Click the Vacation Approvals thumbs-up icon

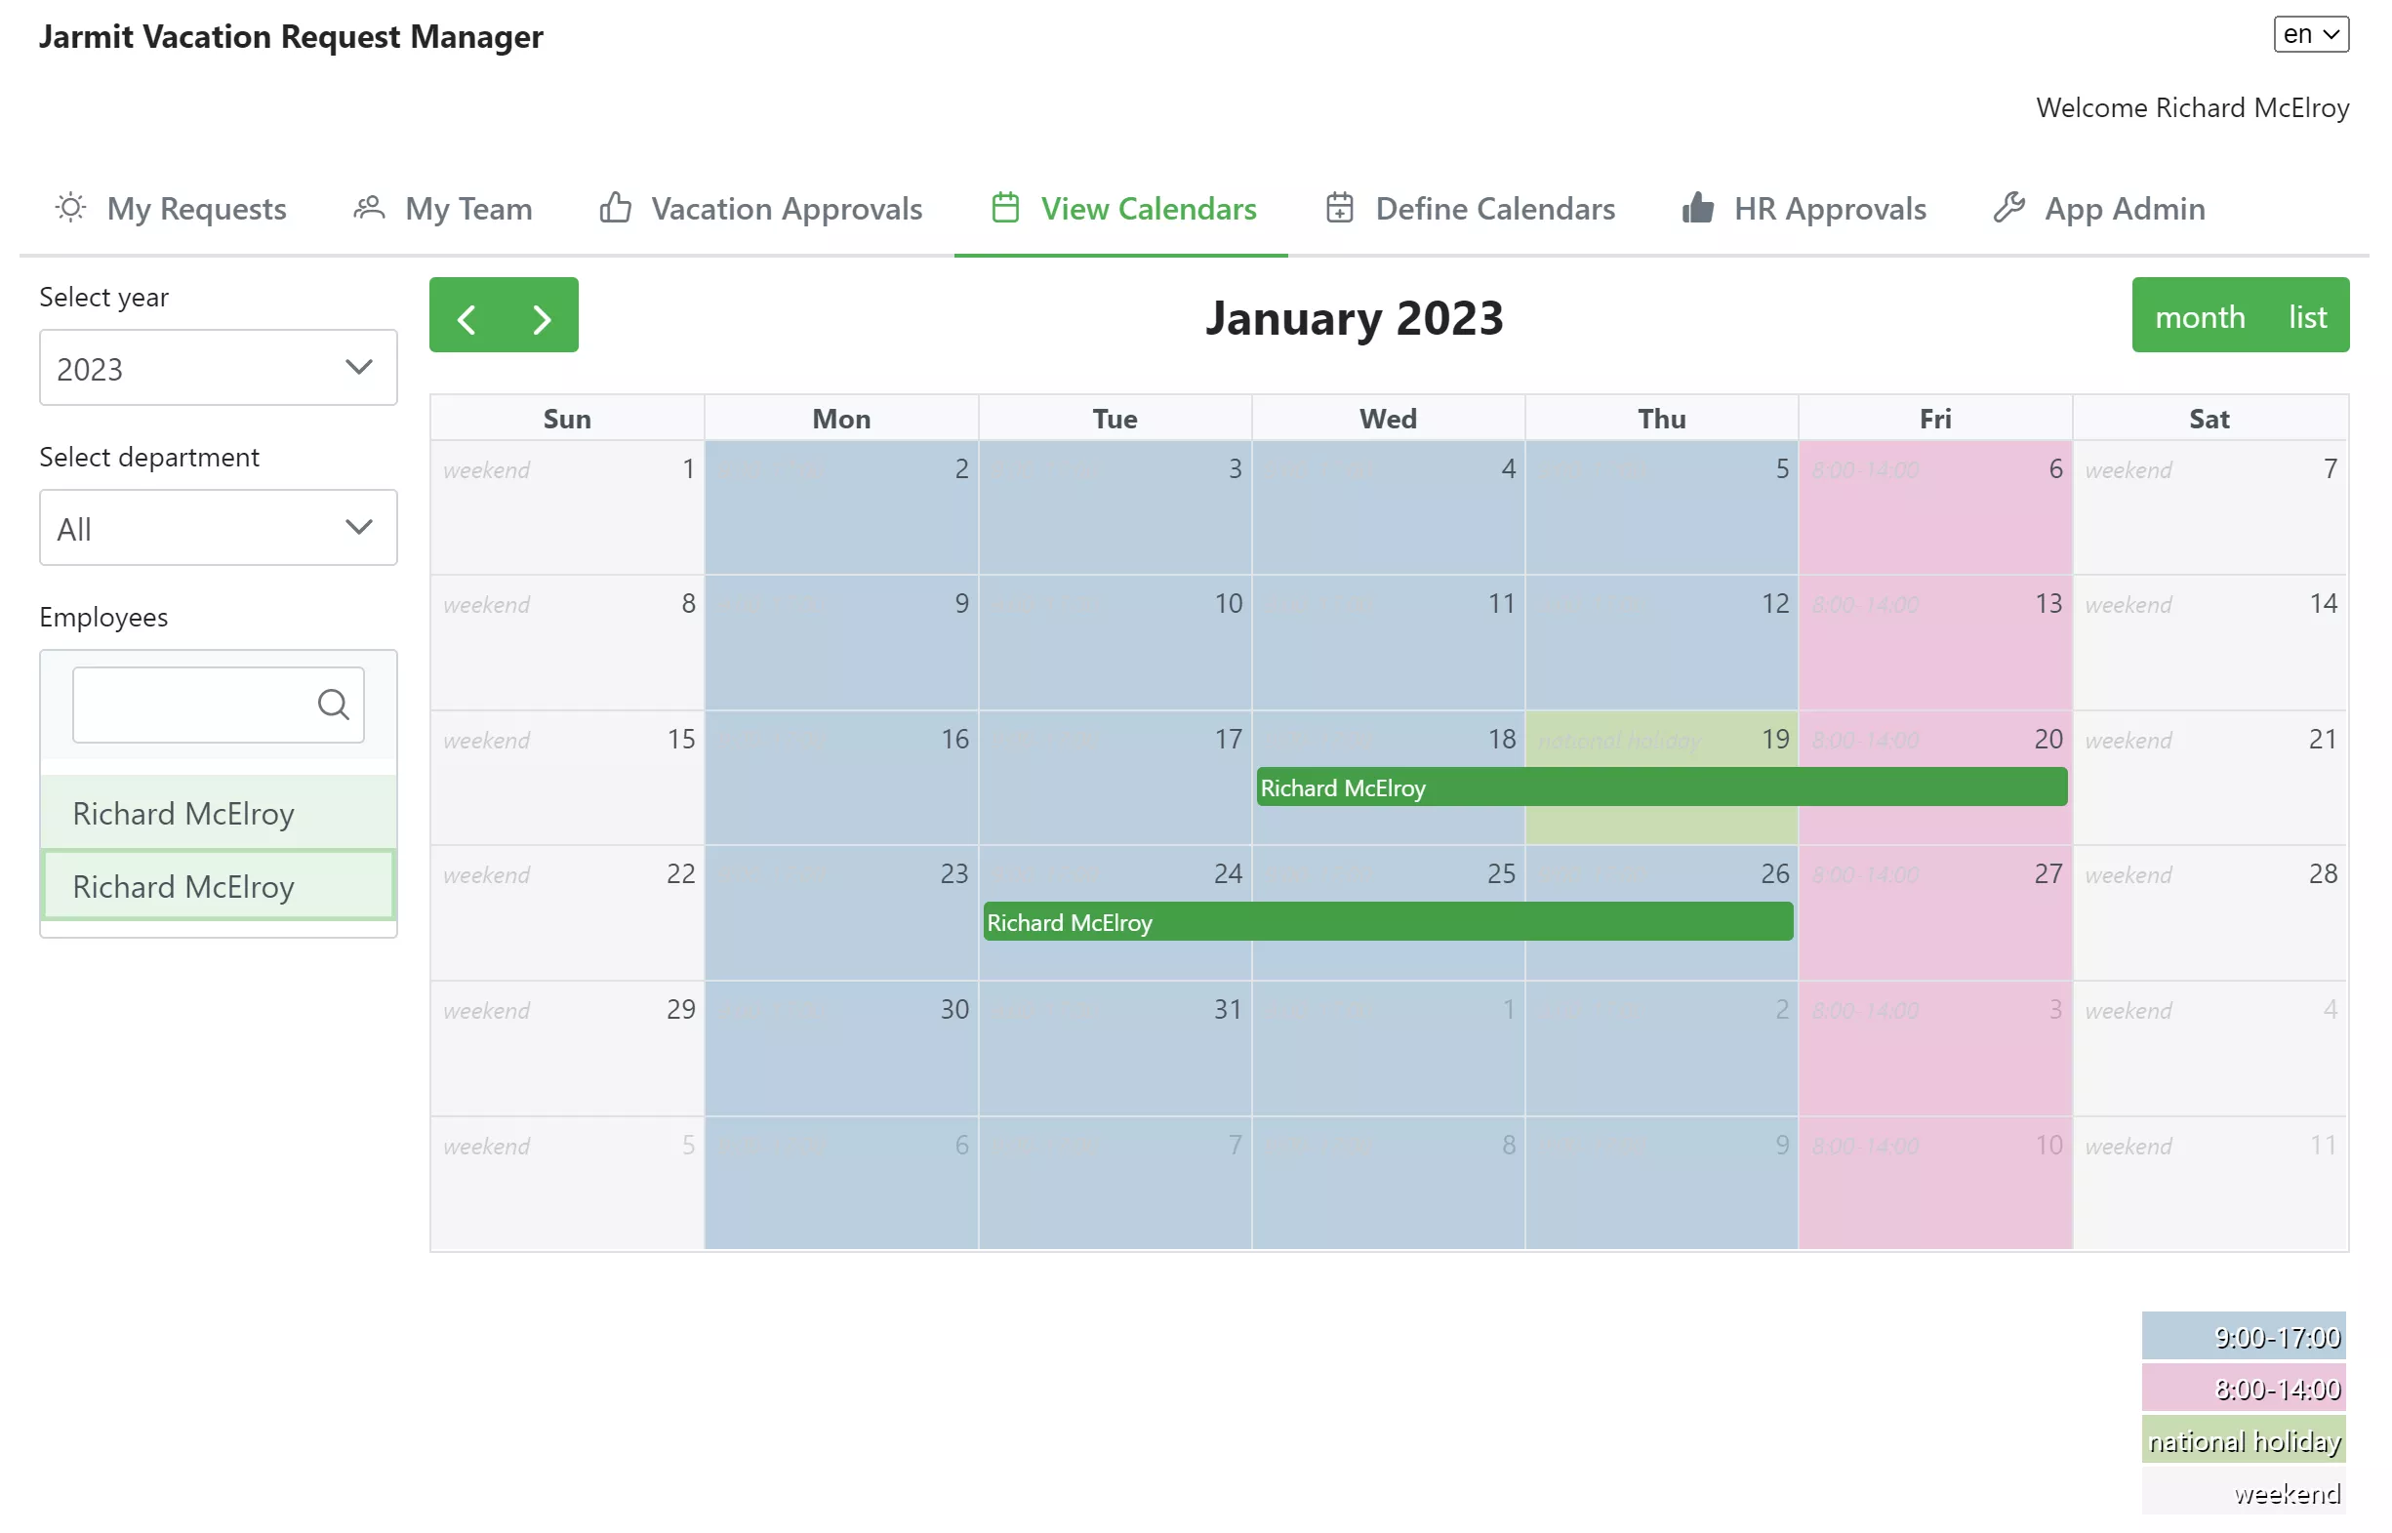pyautogui.click(x=617, y=208)
